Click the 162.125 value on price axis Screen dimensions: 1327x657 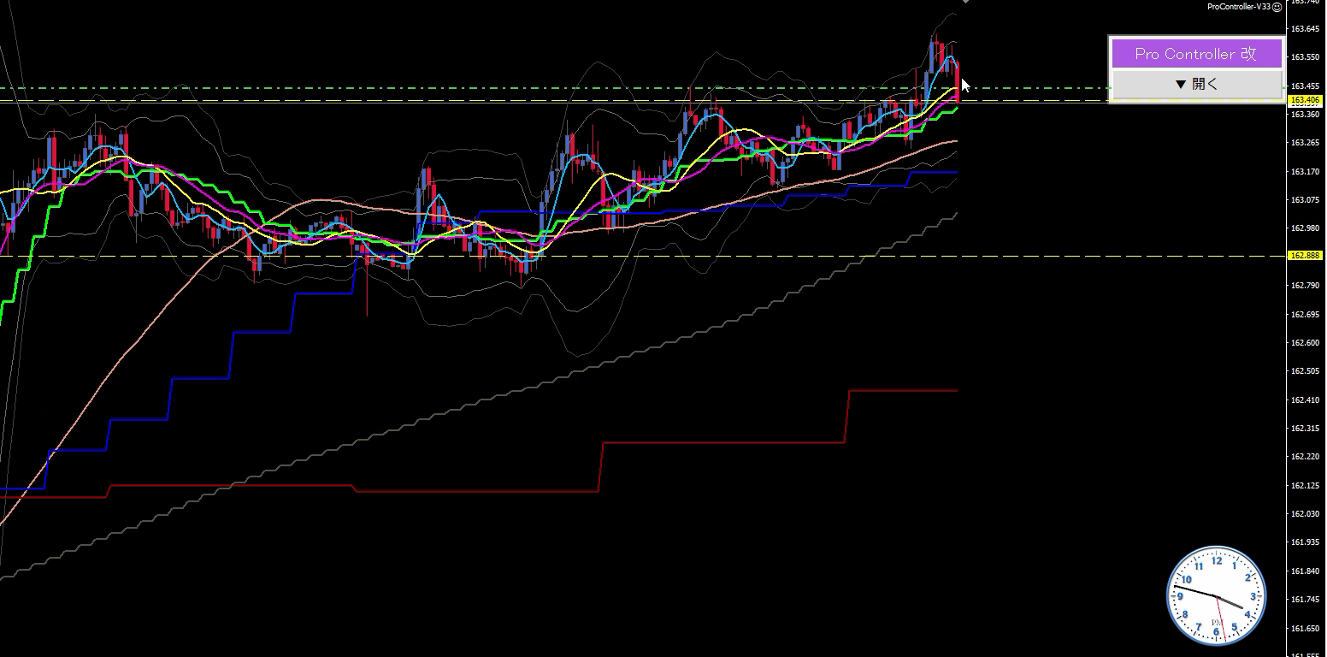pyautogui.click(x=1305, y=486)
